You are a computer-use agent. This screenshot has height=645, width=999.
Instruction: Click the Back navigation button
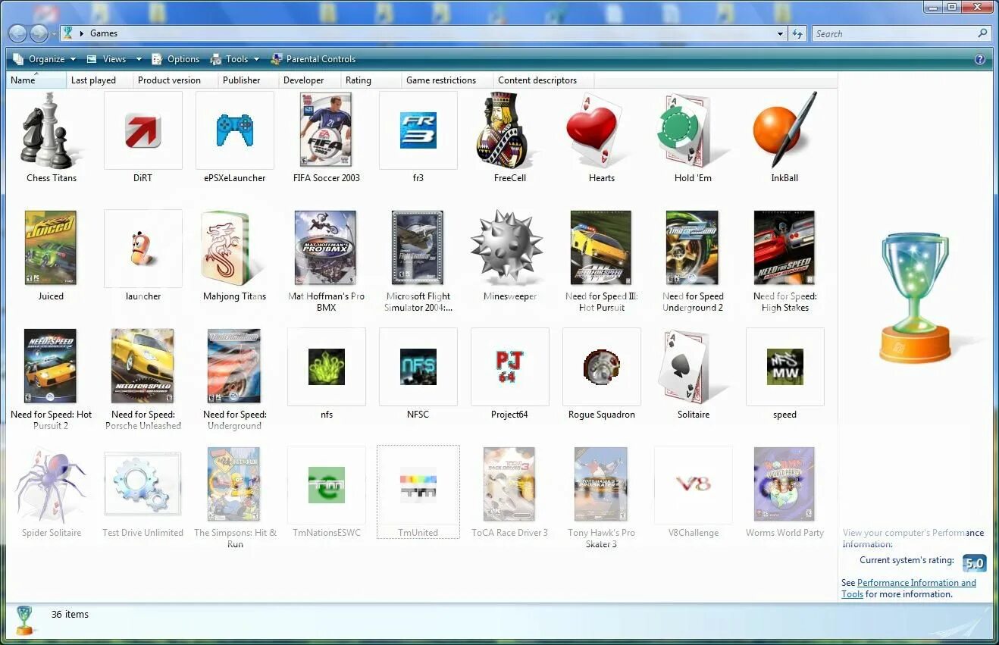[17, 34]
